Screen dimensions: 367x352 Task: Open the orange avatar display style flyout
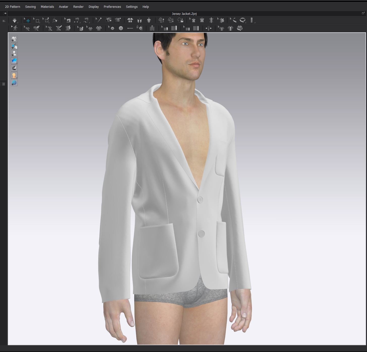pyautogui.click(x=14, y=75)
